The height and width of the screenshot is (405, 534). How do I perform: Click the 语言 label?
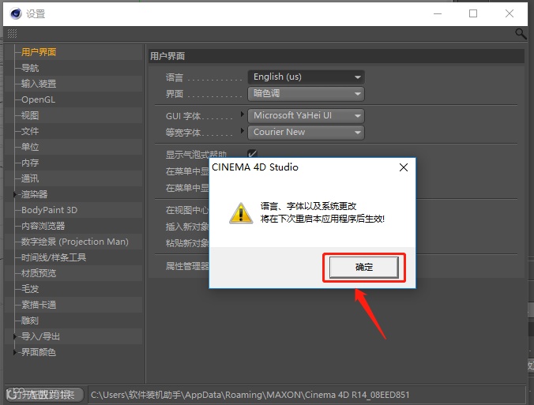(175, 77)
